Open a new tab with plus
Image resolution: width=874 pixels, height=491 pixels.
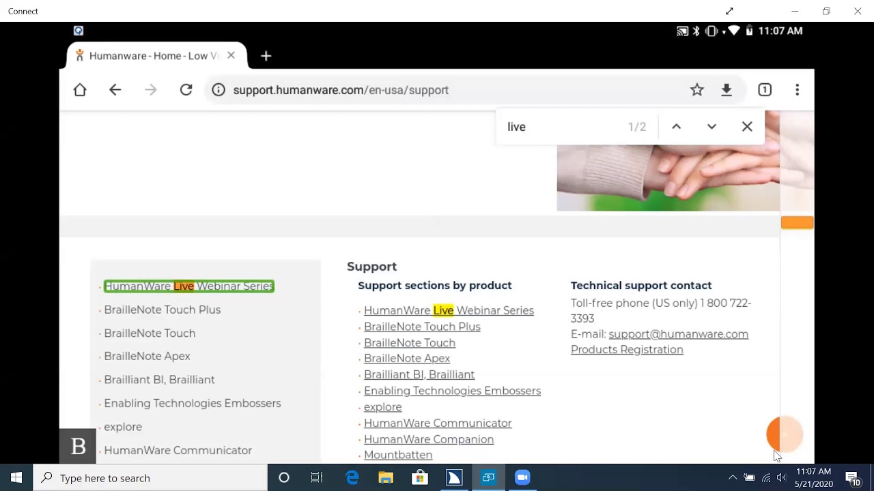pyautogui.click(x=266, y=56)
